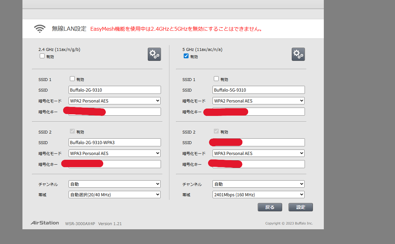395x244 pixels.
Task: Click the AirStation logo
Action: 45,223
